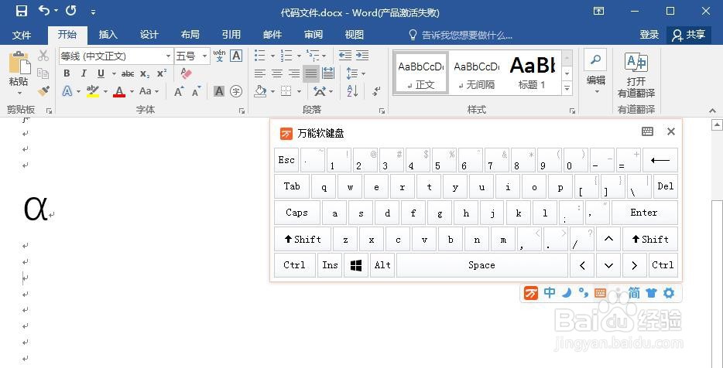Image resolution: width=723 pixels, height=368 pixels.
Task: Toggle Superscript formatting
Action: click(x=162, y=73)
